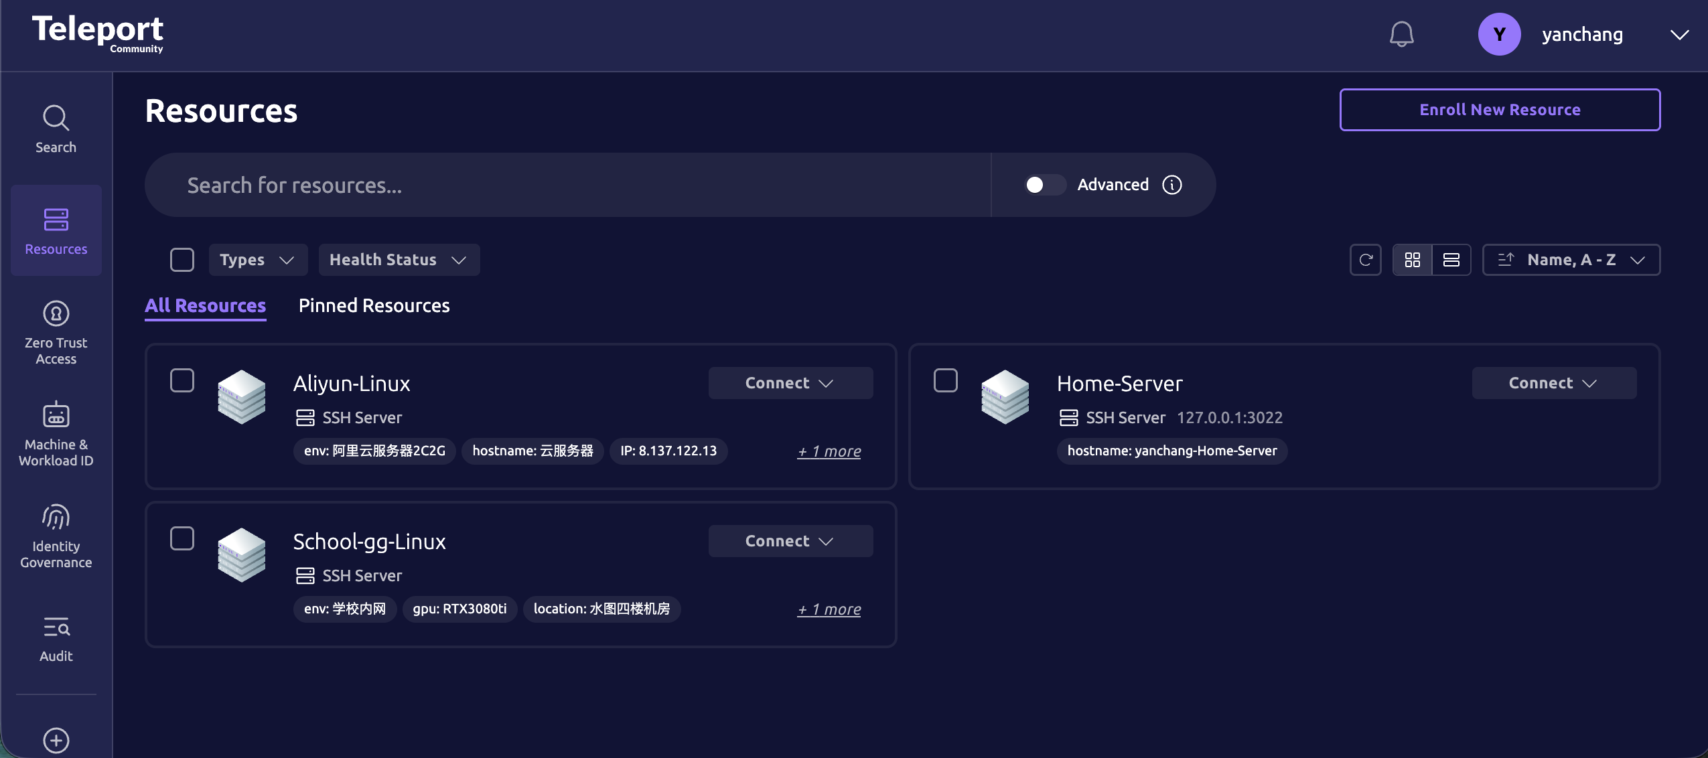This screenshot has height=758, width=1708.
Task: Click Enroll New Resource button
Action: click(x=1499, y=110)
